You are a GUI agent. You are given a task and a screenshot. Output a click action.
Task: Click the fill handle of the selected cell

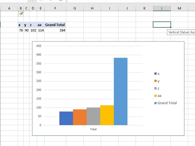click(x=170, y=27)
